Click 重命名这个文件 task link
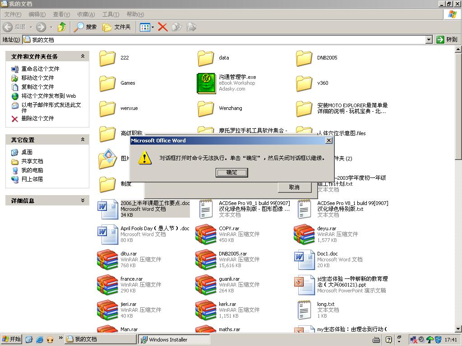 coord(40,69)
